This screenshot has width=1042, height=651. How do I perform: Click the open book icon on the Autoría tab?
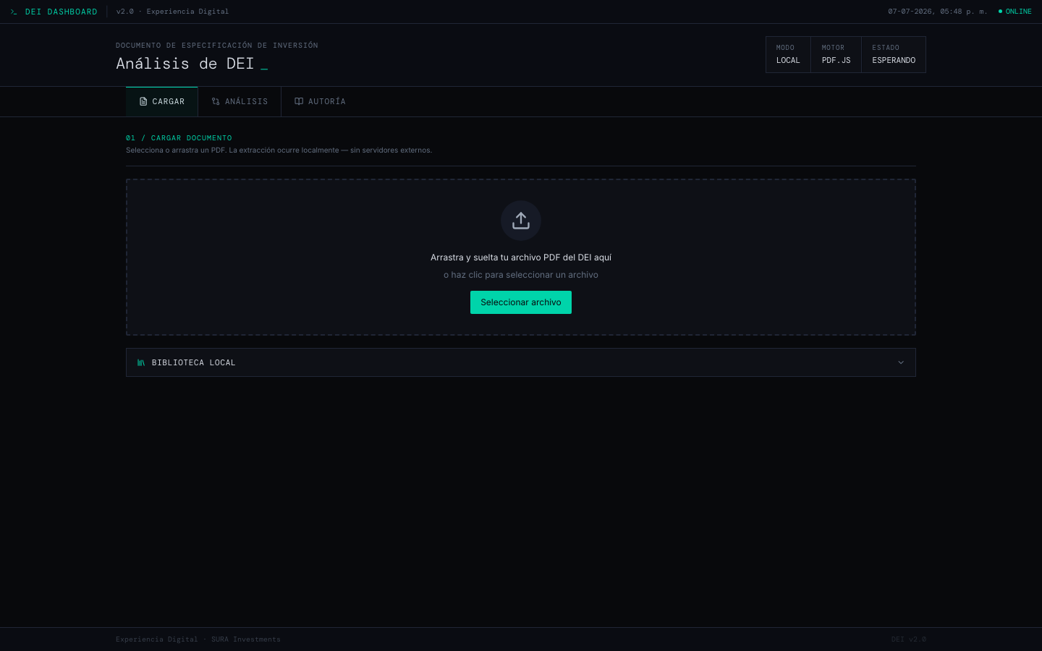299,102
